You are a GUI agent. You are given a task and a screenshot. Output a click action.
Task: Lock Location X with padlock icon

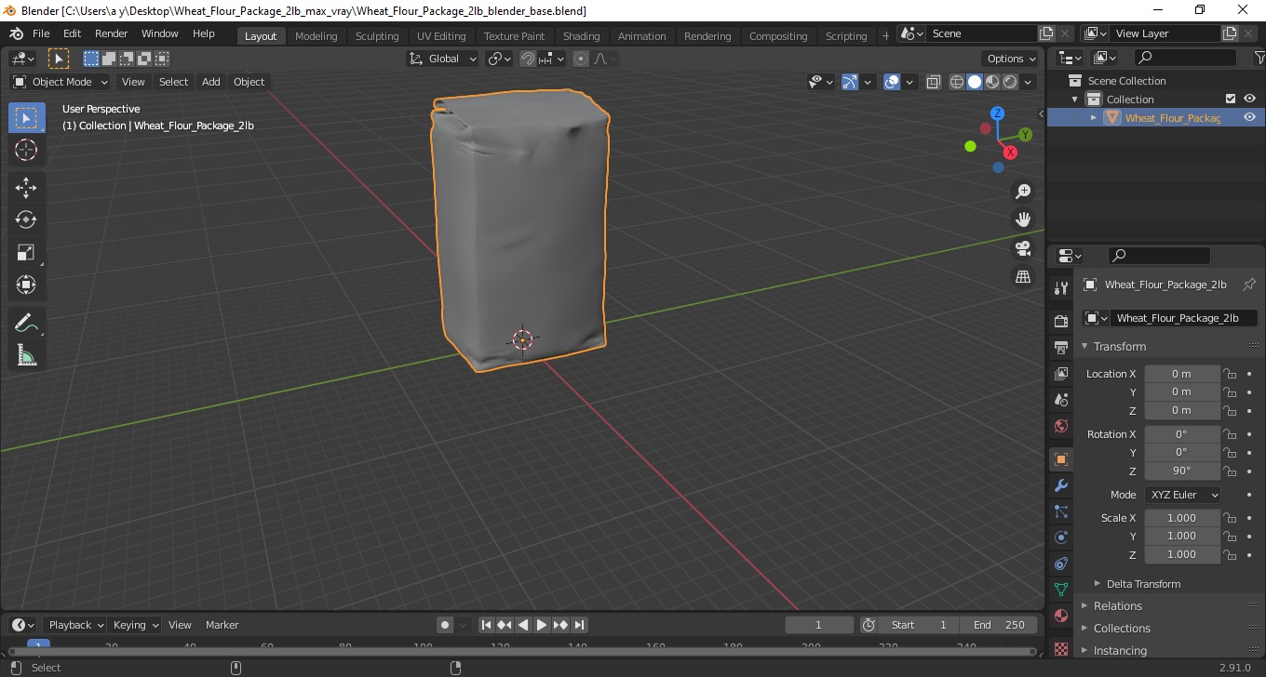click(x=1230, y=374)
